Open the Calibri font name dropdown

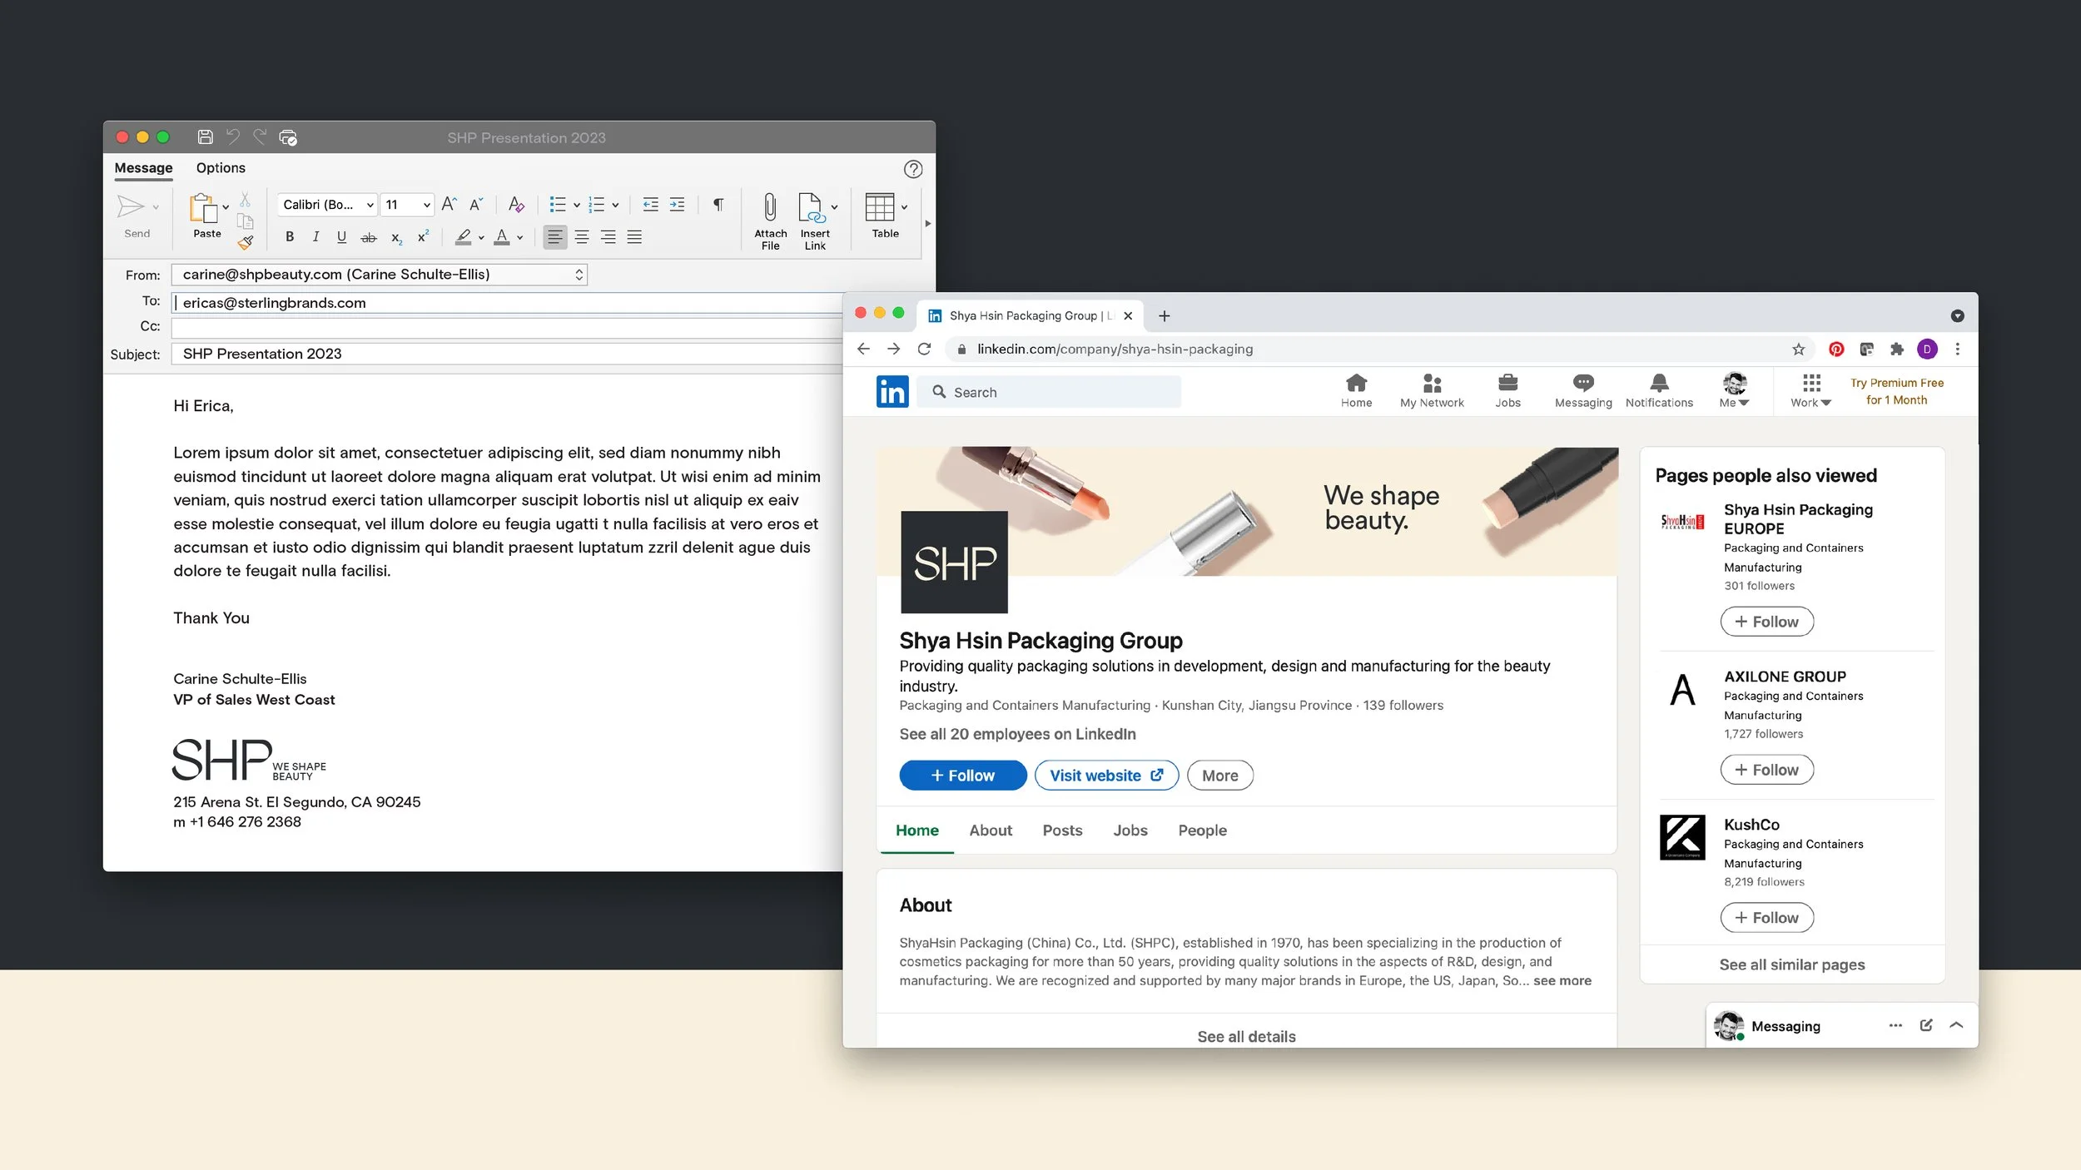click(x=328, y=205)
